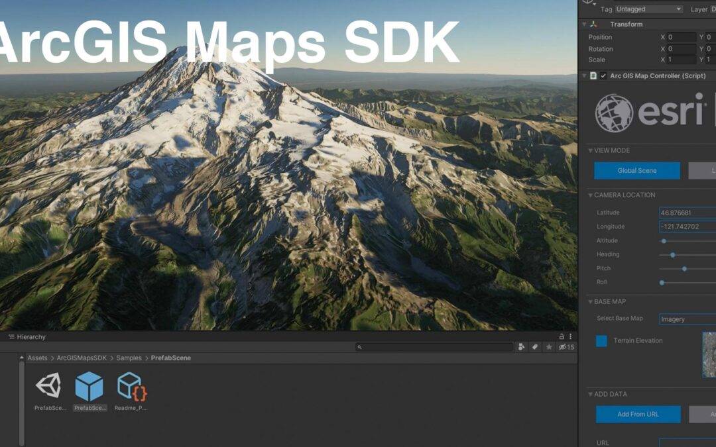Toggle the Terrain Elevation checkbox

coord(601,341)
